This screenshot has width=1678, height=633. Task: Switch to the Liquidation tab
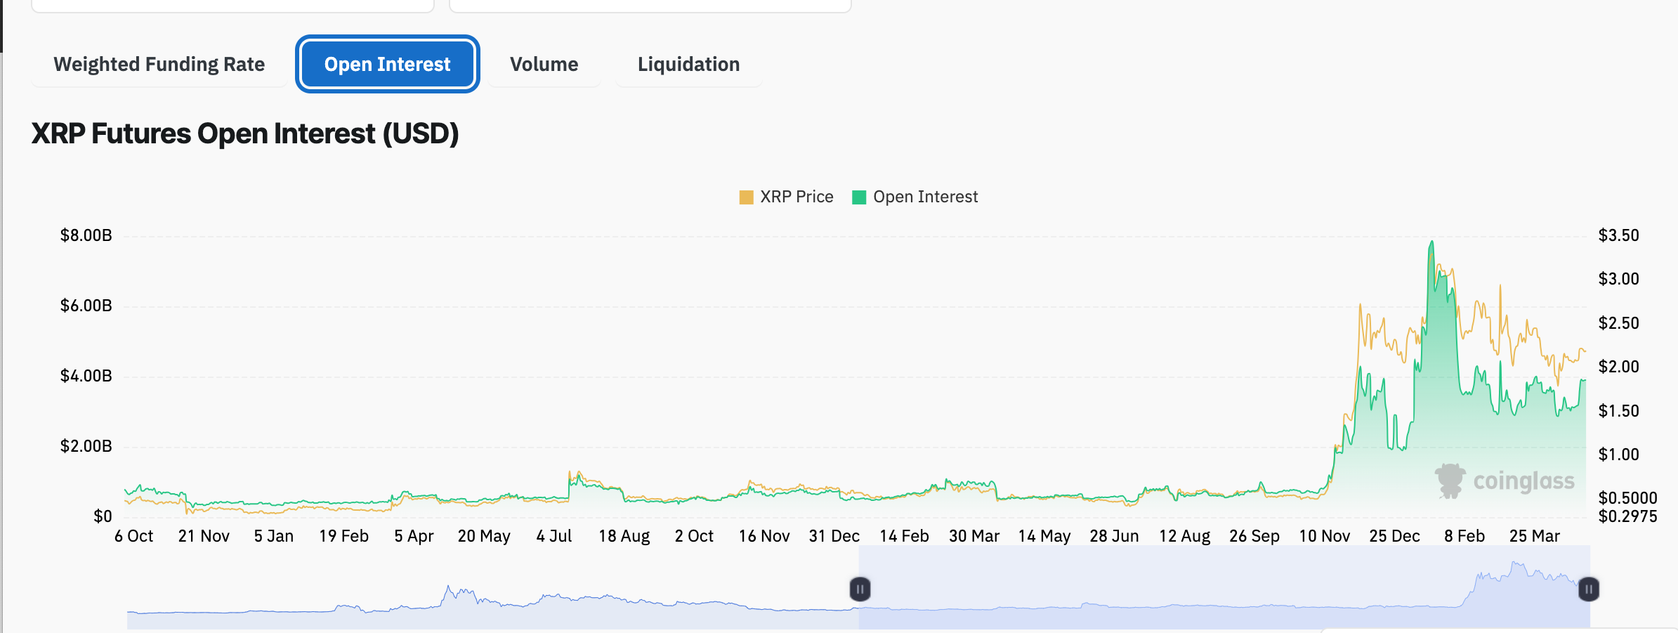click(x=688, y=64)
